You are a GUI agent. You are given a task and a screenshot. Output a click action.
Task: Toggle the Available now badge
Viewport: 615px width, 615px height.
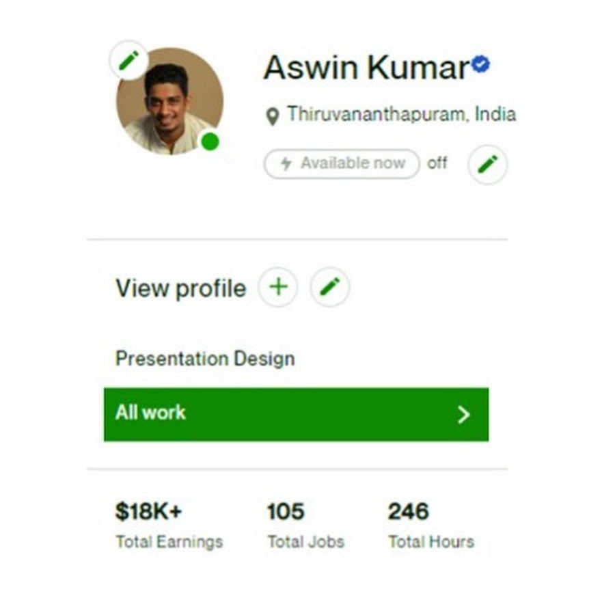(342, 164)
